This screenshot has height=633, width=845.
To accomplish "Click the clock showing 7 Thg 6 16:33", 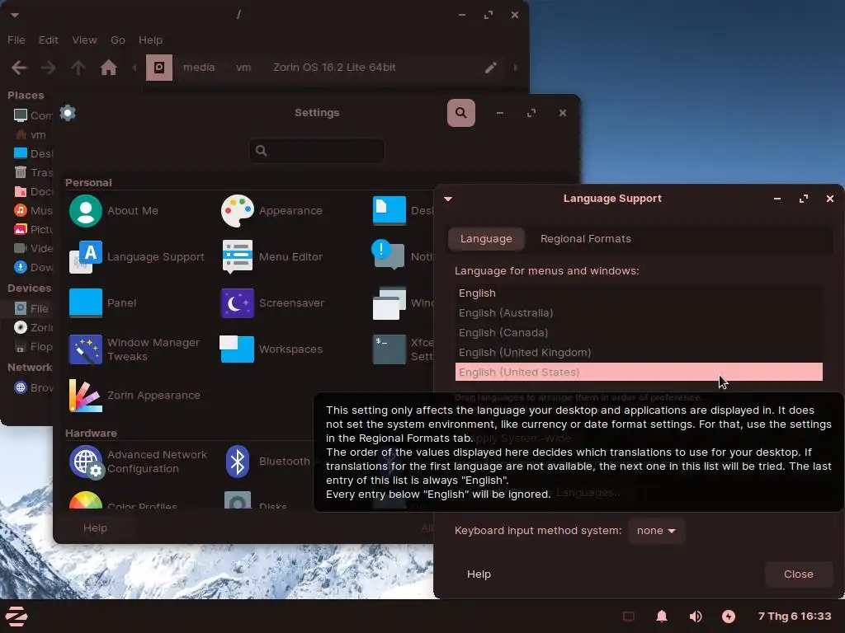I will coord(795,617).
